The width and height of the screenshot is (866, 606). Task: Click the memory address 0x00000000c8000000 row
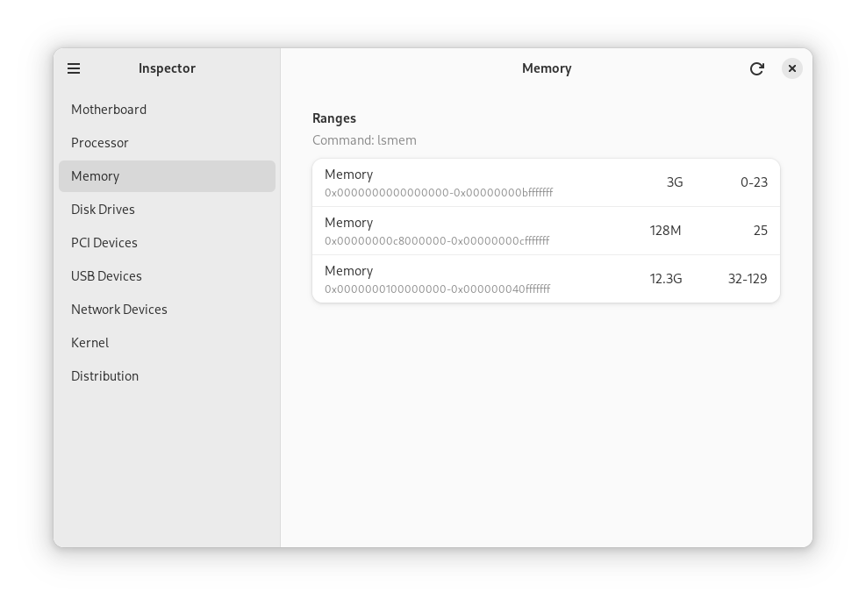pos(546,231)
